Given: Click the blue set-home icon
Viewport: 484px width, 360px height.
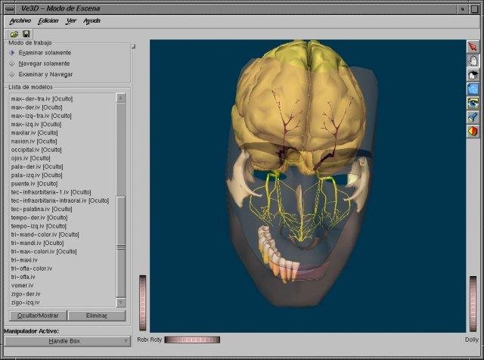Looking at the screenshot, I should pyautogui.click(x=473, y=88).
